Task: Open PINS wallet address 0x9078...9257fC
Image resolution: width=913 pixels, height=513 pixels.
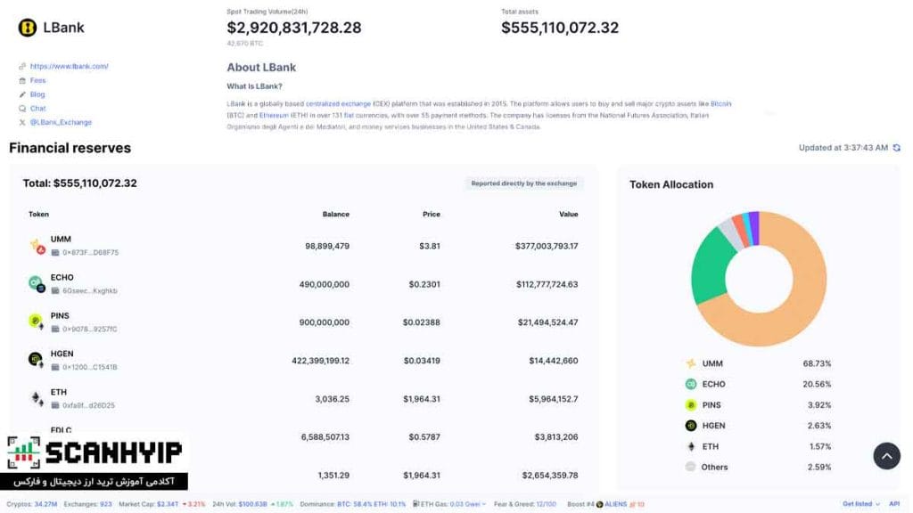Action: coord(90,330)
